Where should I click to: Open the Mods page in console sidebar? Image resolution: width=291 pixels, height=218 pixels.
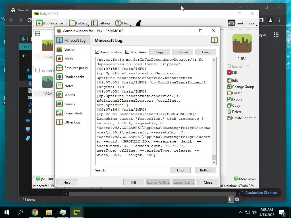(x=72, y=58)
